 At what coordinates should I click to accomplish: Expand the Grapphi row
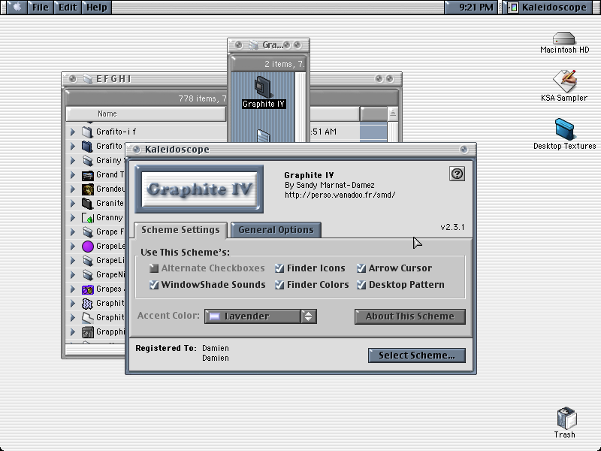(x=73, y=332)
